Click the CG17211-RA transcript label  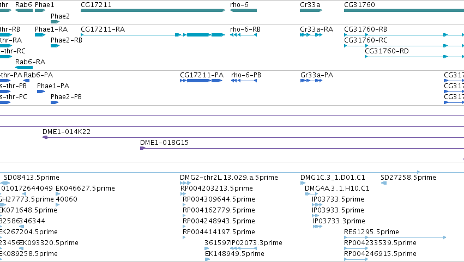pyautogui.click(x=103, y=29)
